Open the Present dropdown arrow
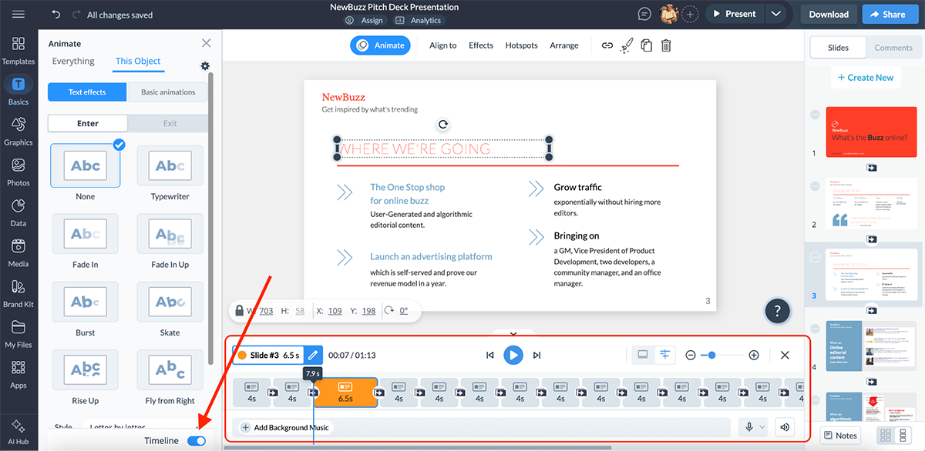Image resolution: width=925 pixels, height=451 pixels. (x=776, y=13)
